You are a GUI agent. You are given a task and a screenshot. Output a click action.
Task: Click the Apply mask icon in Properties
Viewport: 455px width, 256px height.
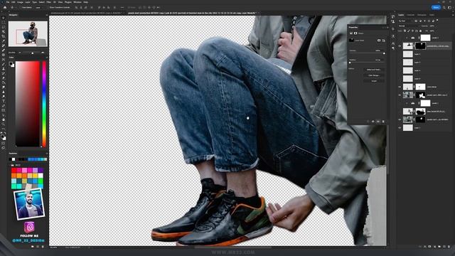tap(373, 122)
